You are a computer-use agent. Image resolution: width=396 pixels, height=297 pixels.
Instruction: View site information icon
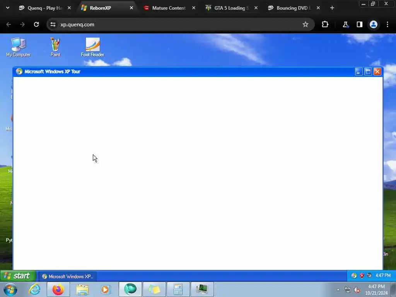[53, 24]
